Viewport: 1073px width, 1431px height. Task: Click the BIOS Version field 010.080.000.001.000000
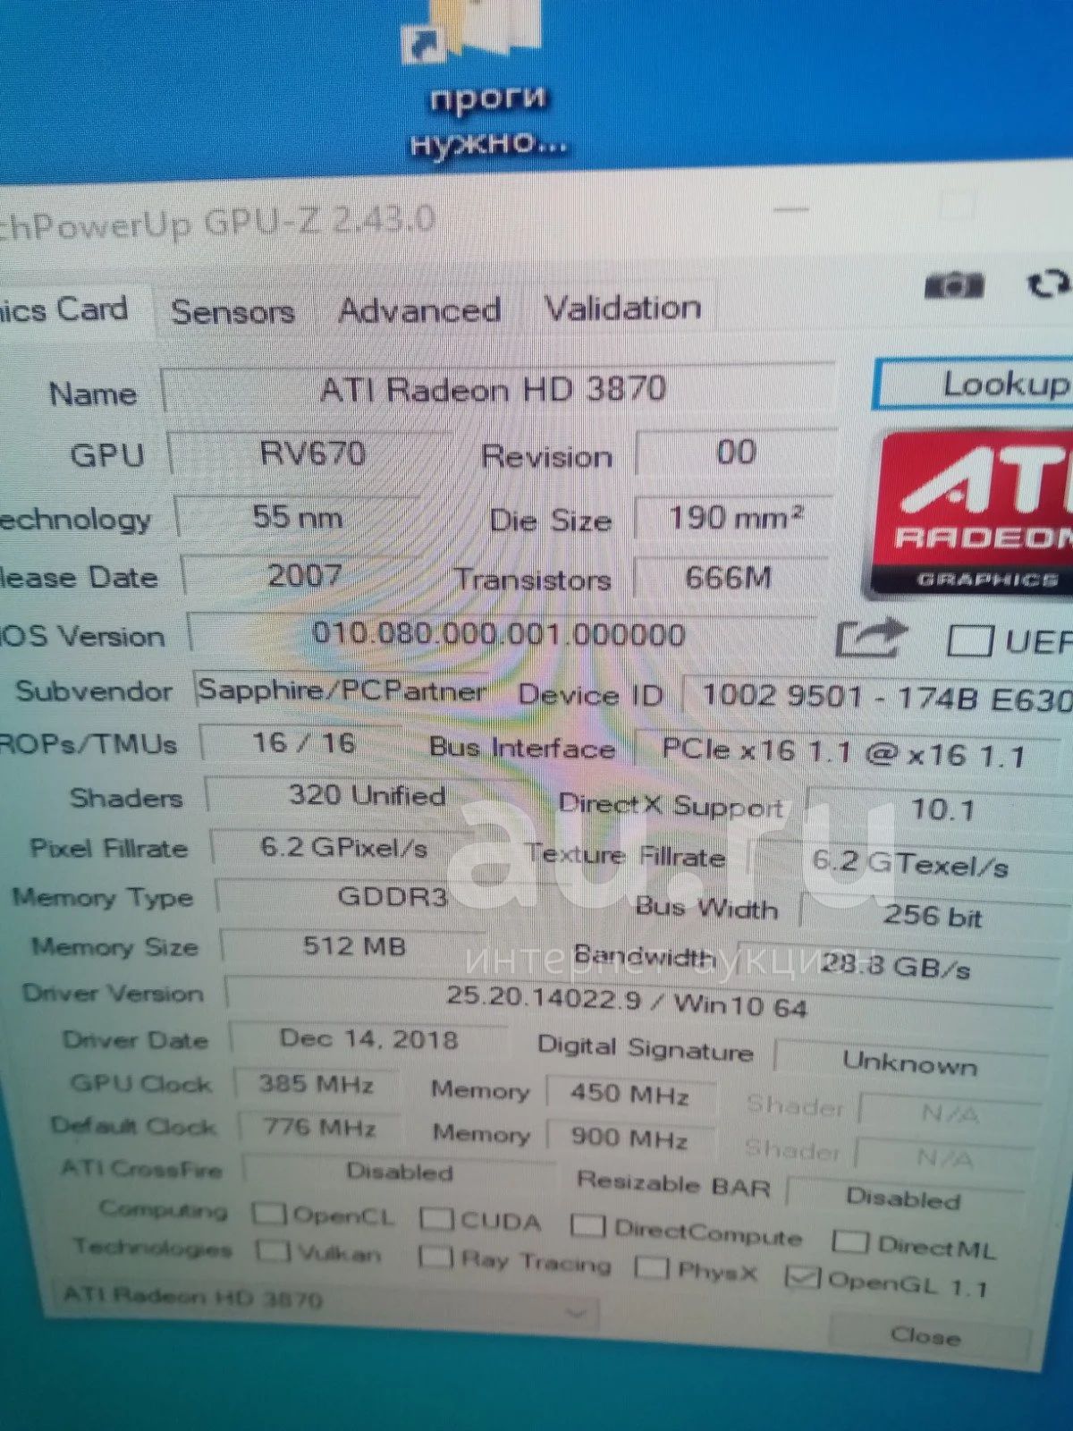click(502, 635)
